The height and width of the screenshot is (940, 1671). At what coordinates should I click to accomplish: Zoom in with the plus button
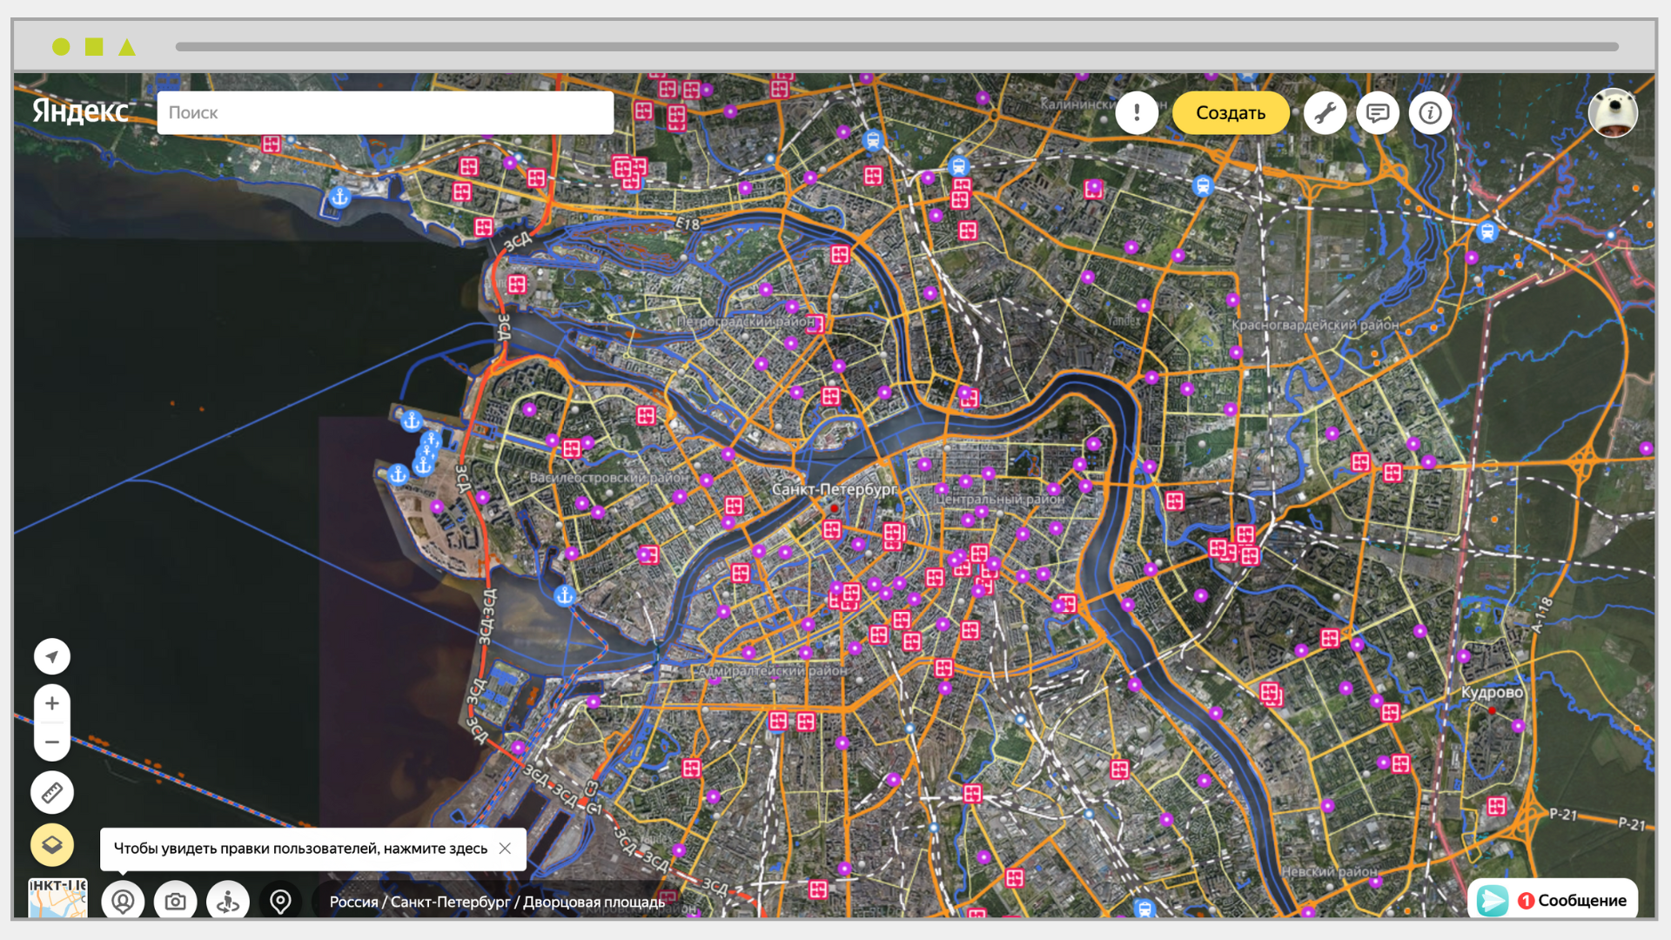(52, 703)
